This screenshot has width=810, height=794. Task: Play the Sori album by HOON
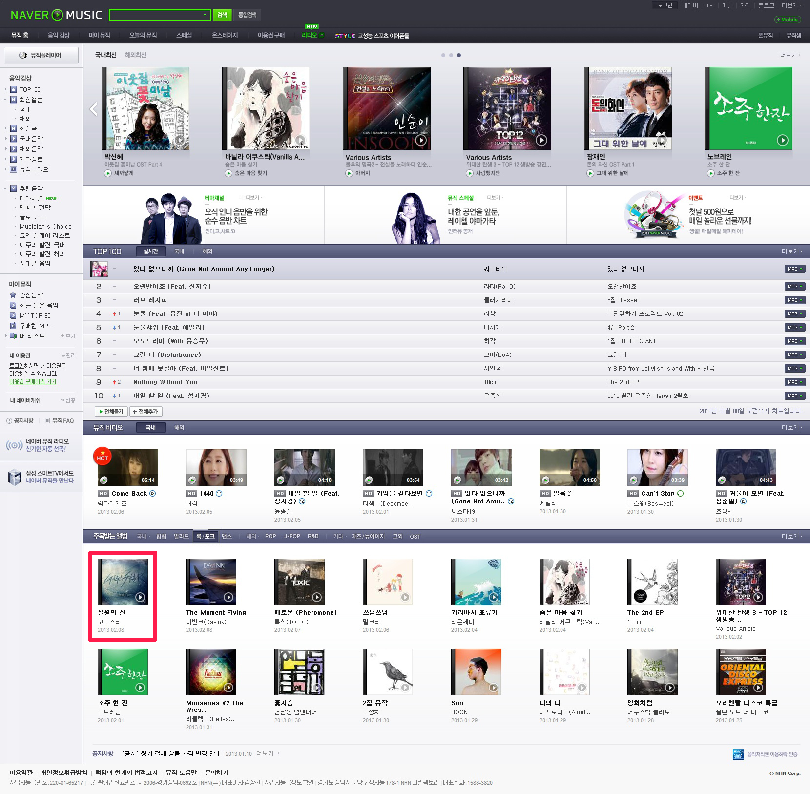pyautogui.click(x=494, y=687)
